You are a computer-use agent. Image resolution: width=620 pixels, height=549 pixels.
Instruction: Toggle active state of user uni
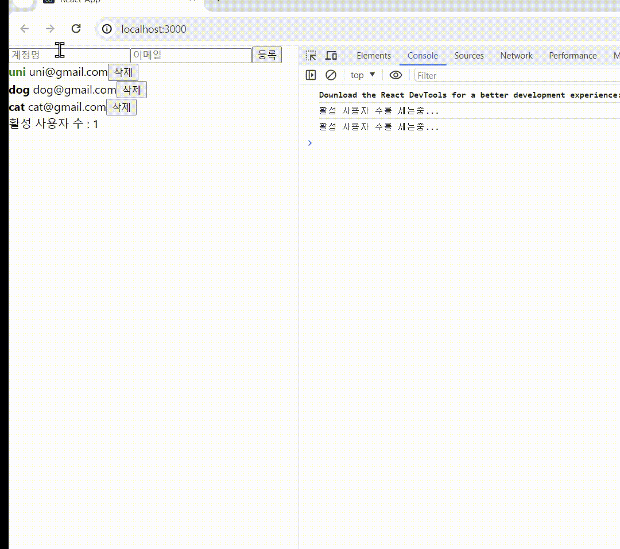click(x=17, y=72)
